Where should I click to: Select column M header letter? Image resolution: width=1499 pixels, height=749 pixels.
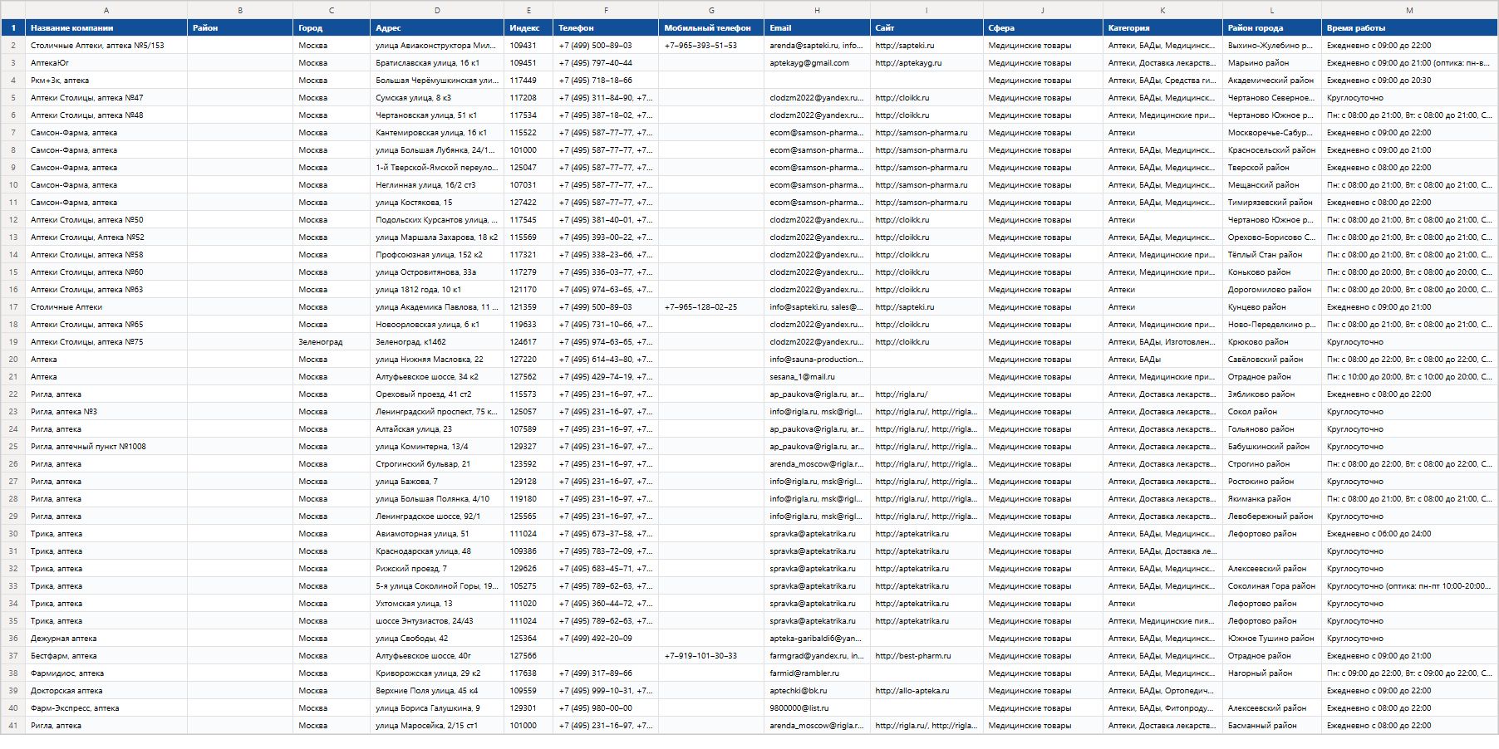(x=1409, y=10)
